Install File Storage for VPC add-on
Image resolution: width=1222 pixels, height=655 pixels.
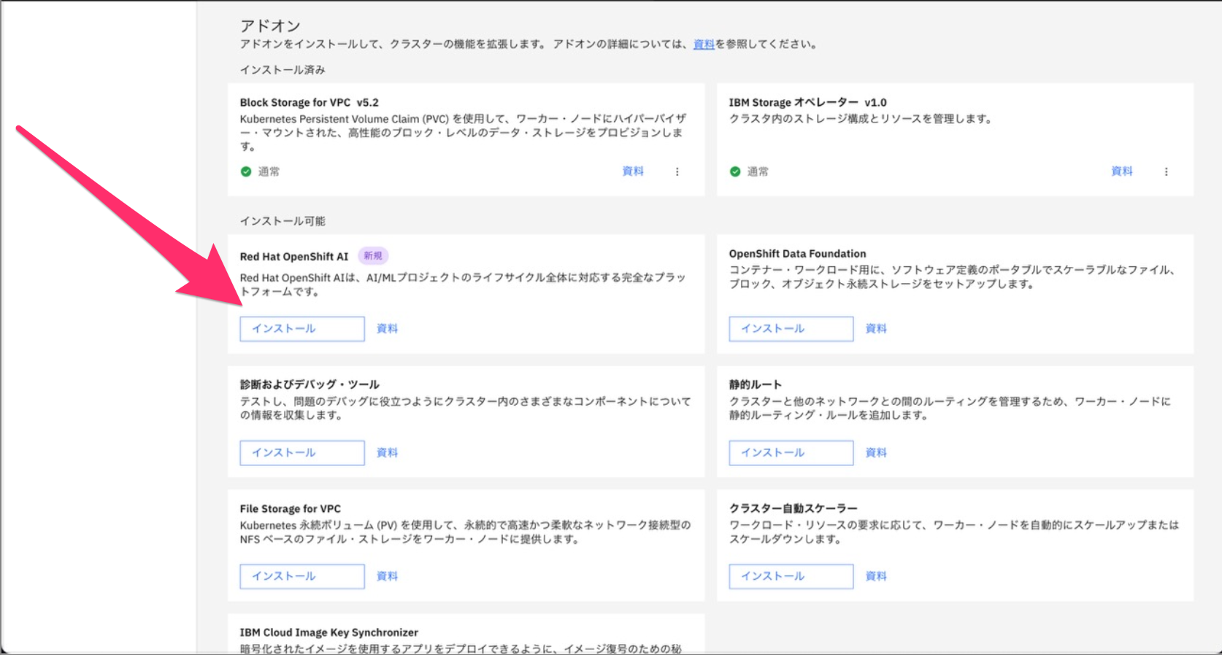point(302,576)
